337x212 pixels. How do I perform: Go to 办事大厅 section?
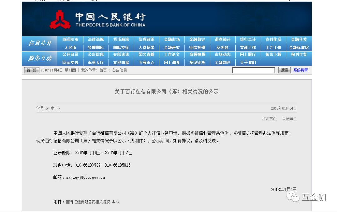(x=96, y=63)
